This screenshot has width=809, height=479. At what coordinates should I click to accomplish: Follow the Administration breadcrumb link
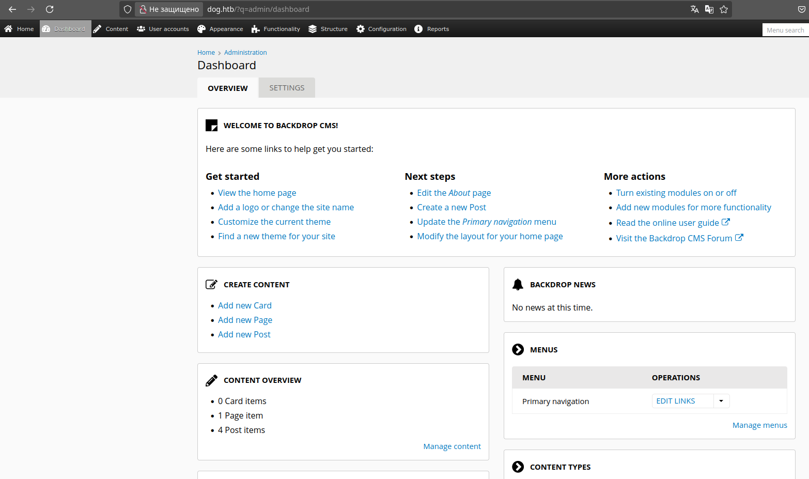(245, 53)
